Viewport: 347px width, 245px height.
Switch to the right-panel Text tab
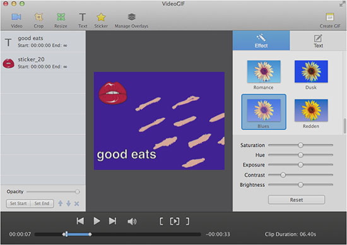[318, 40]
